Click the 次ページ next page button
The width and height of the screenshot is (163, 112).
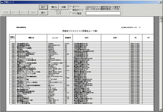click(24, 13)
